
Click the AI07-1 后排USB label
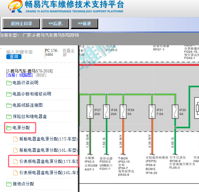(89, 170)
